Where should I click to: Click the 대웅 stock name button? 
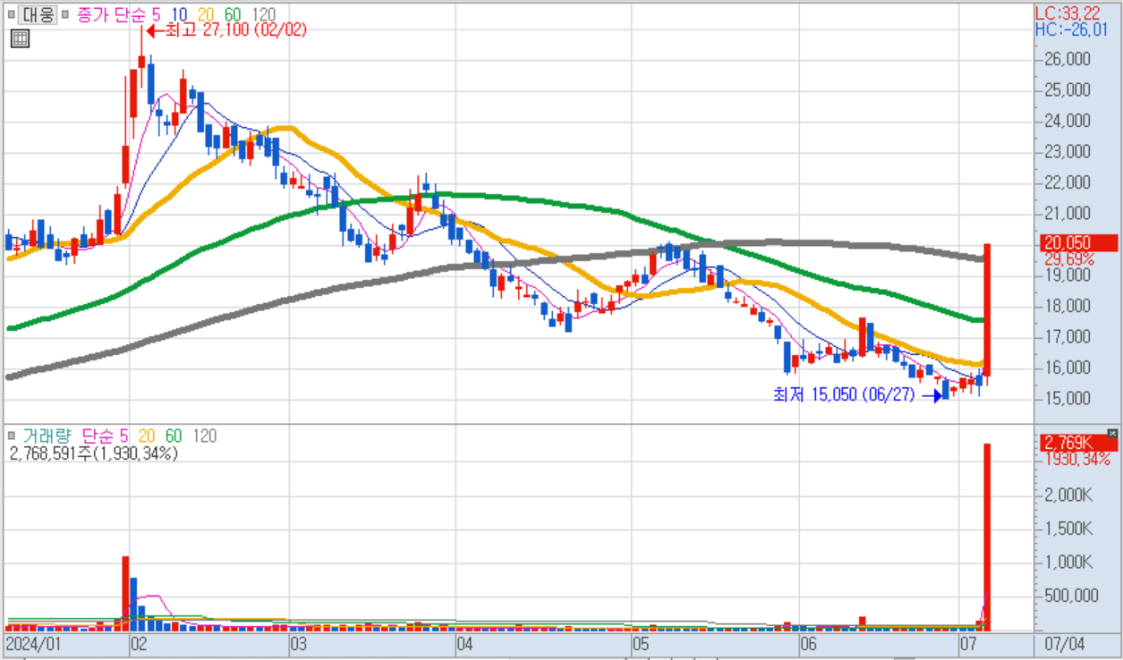pos(38,14)
